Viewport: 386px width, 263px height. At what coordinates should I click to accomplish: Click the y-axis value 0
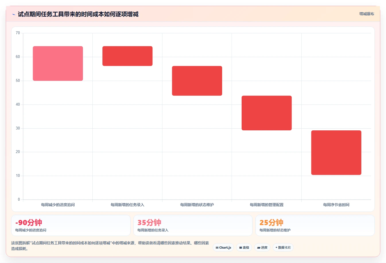point(19,200)
